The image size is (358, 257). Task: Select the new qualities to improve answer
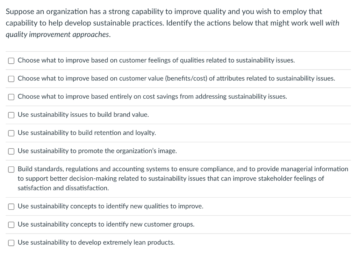[110, 206]
